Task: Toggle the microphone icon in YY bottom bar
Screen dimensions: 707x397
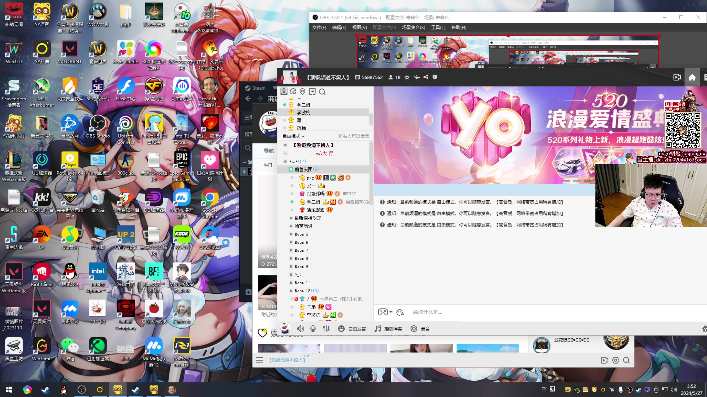Action: [x=313, y=329]
